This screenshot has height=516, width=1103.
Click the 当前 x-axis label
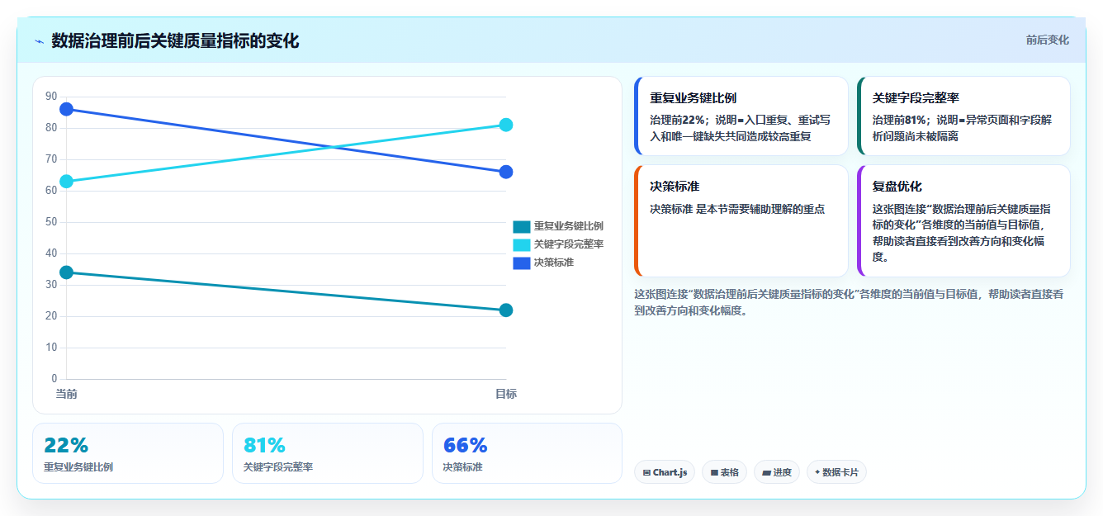click(x=66, y=394)
